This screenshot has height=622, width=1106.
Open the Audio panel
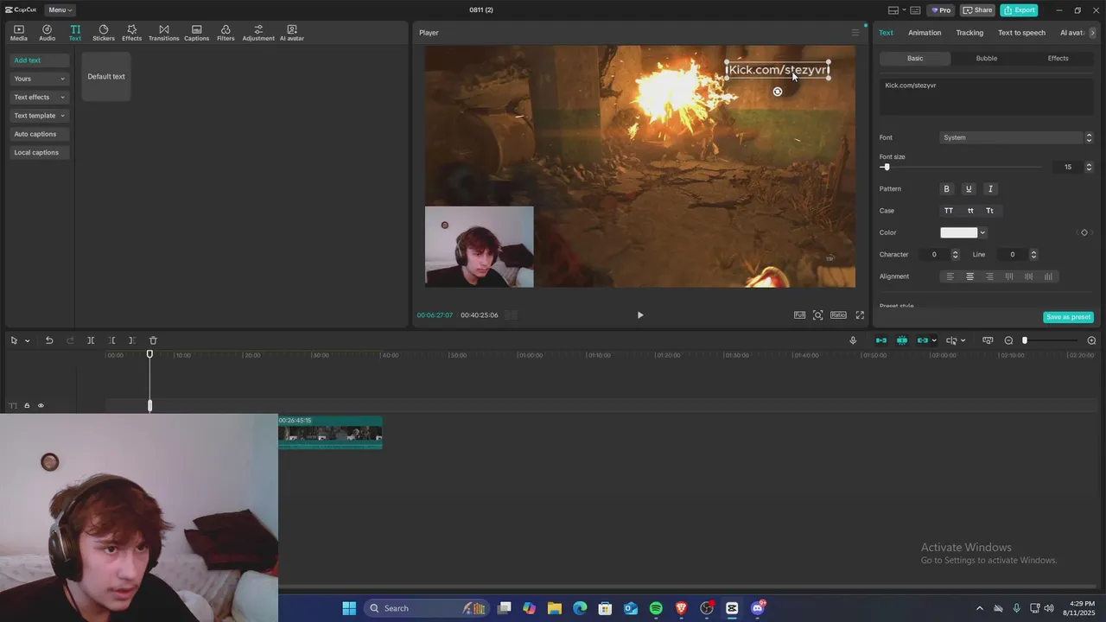point(47,33)
